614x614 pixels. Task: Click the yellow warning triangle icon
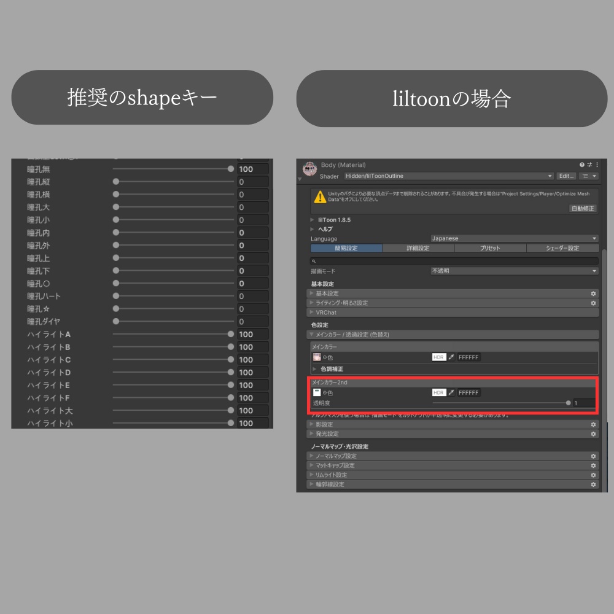[x=320, y=197]
